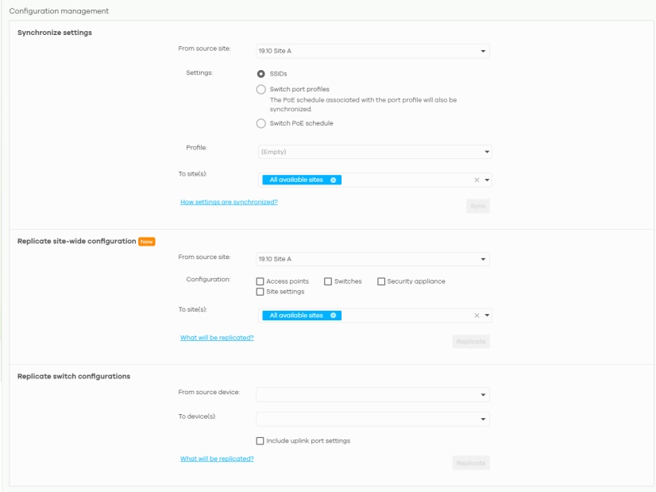This screenshot has height=492, width=656.
Task: Clear the Synchronize settings To site(s) field with X
Action: pos(477,180)
